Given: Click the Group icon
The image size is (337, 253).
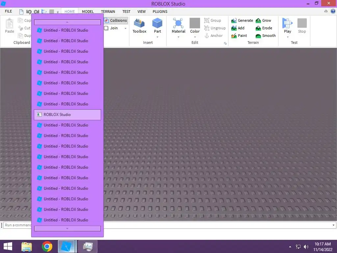Looking at the screenshot, I should (x=207, y=20).
